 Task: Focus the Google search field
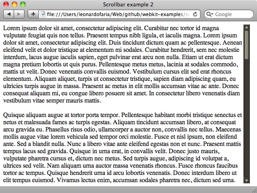point(229,14)
